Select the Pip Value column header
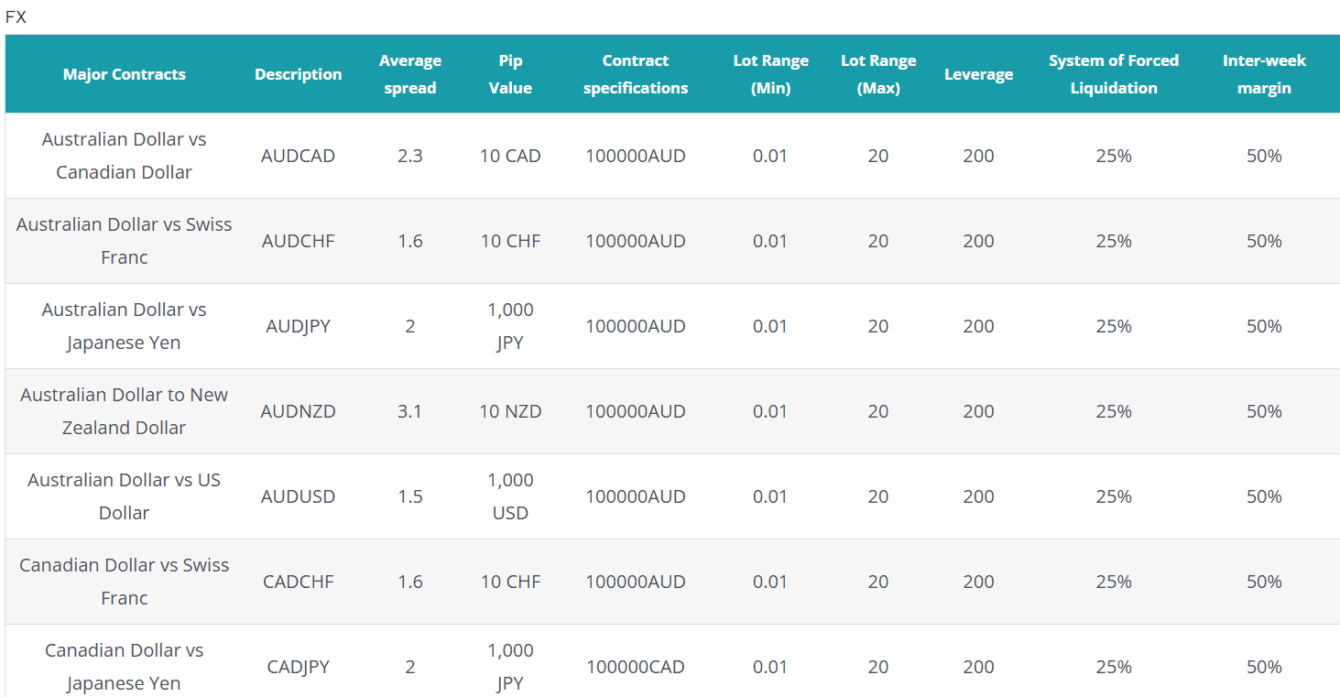1340x697 pixels. pos(510,74)
